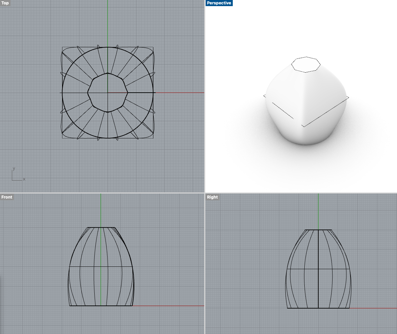
Task: Open the Right viewport title menu
Action: click(x=212, y=197)
